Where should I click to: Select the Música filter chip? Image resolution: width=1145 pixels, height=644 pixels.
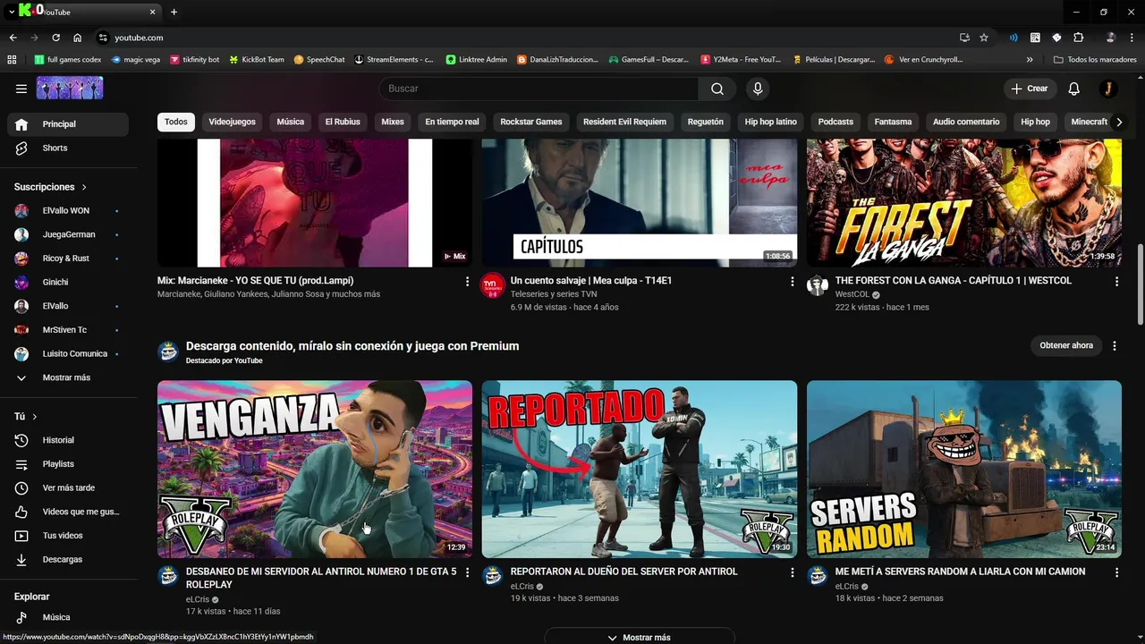[290, 122]
